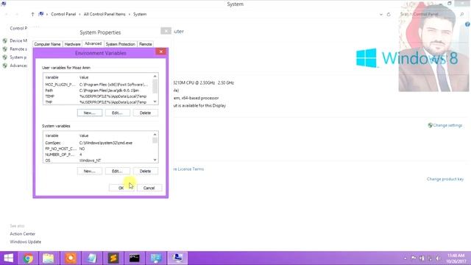
Task: Click the Up arrow in address bar
Action: tap(32, 14)
